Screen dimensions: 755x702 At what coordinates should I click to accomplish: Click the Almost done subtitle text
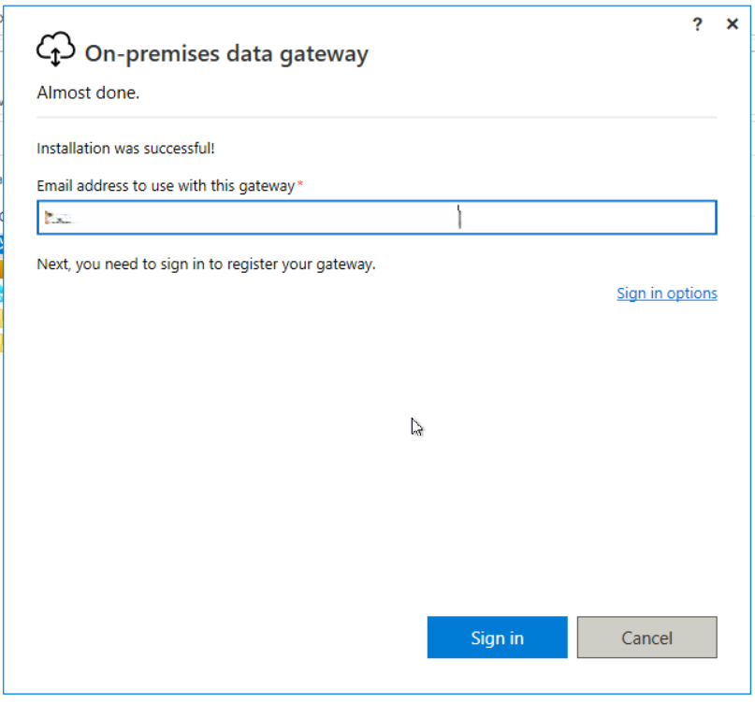[88, 93]
